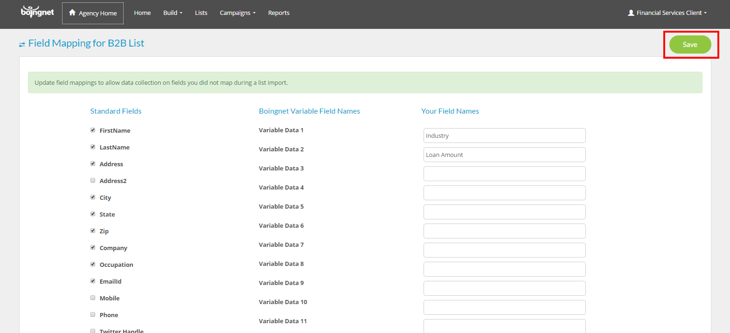730x333 pixels.
Task: Click the field mapping arrows icon
Action: pyautogui.click(x=22, y=44)
